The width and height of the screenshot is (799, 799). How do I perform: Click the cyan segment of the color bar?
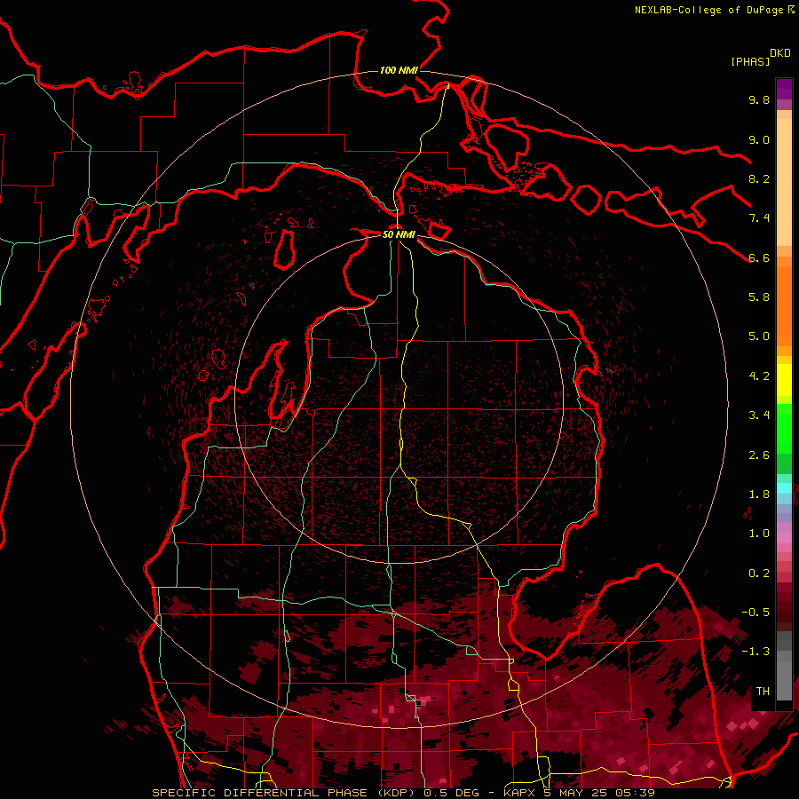784,488
